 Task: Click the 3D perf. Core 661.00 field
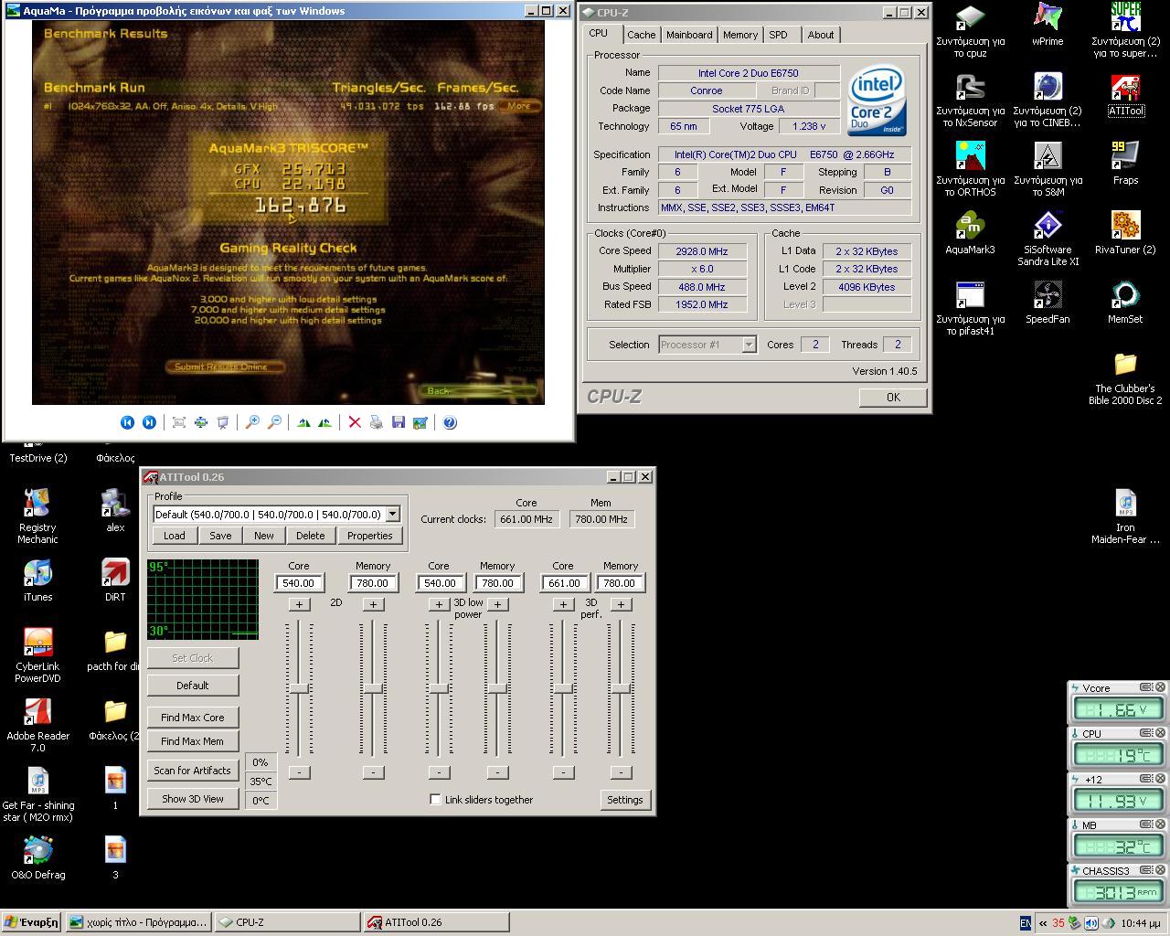(x=563, y=583)
